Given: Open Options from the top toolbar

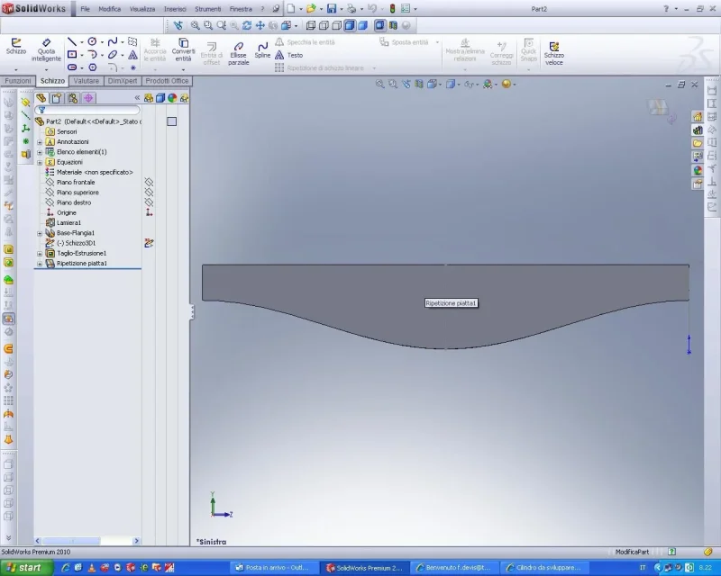Looking at the screenshot, I should tap(406, 9).
